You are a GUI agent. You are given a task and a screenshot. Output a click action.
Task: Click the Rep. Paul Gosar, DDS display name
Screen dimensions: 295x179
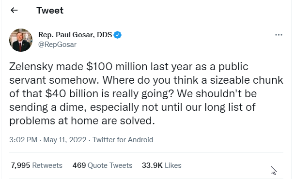tap(75, 35)
